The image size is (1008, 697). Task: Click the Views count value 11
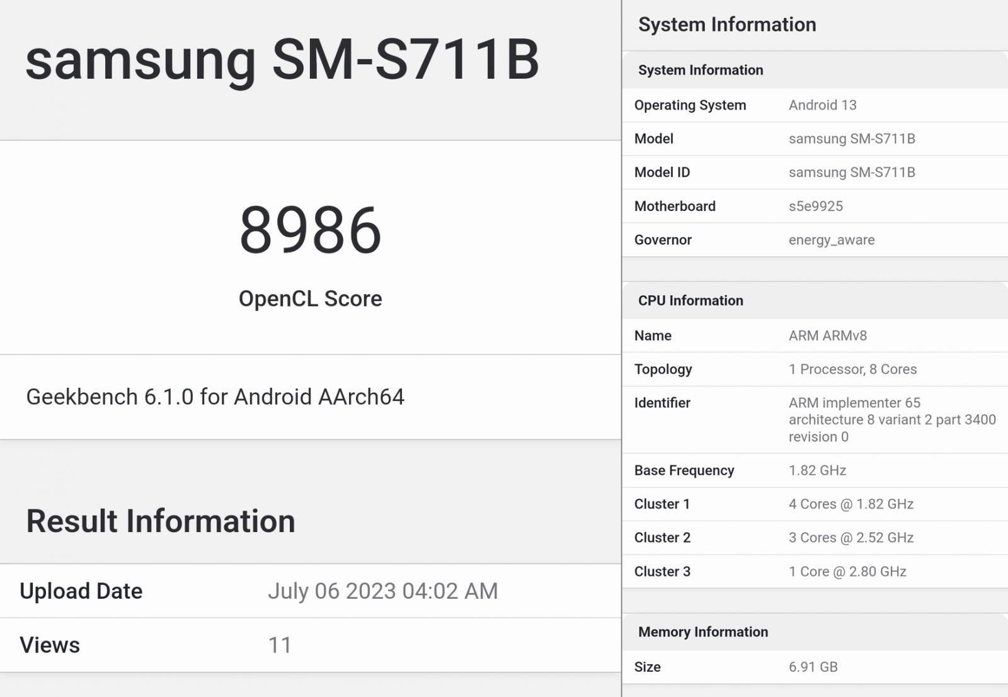280,645
